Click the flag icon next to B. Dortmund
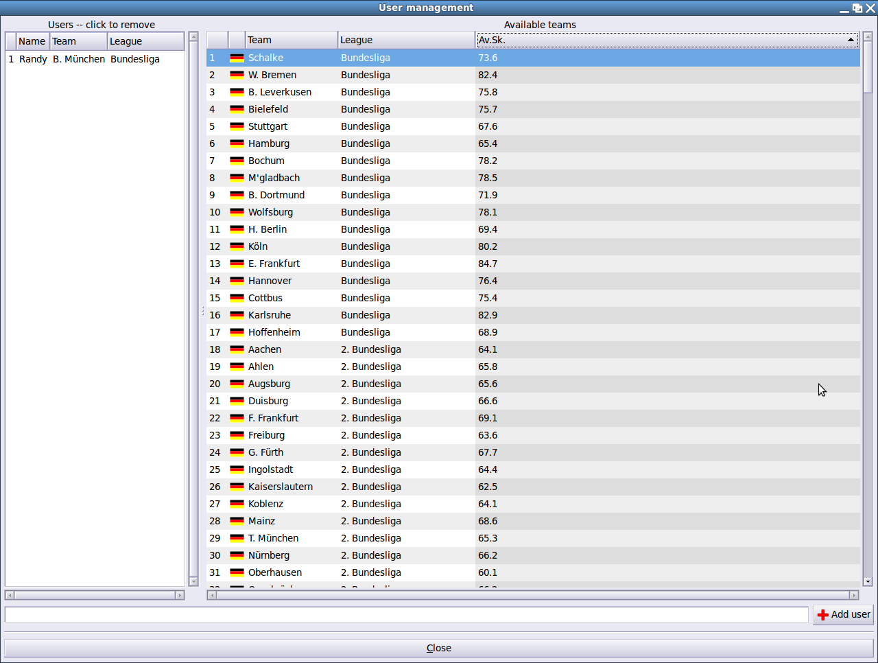This screenshot has height=663, width=878. tap(237, 196)
